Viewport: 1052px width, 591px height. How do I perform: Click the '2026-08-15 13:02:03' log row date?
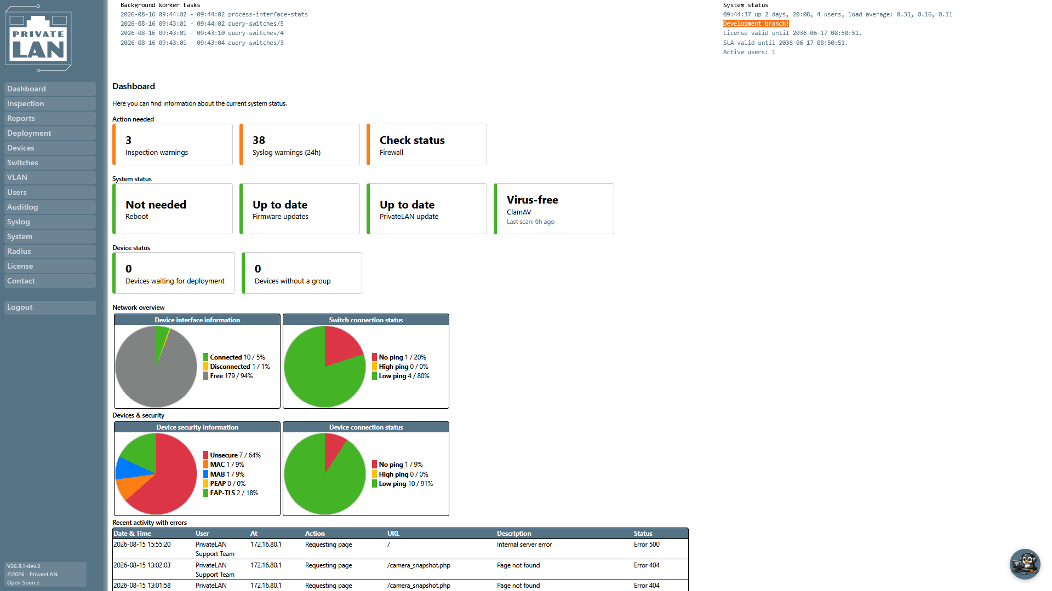(142, 565)
